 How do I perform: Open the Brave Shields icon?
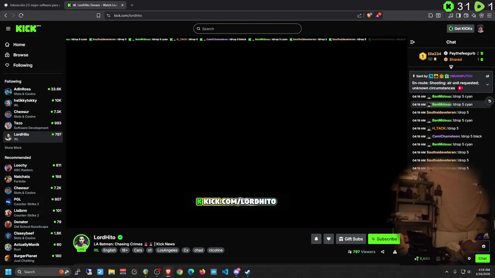(369, 15)
